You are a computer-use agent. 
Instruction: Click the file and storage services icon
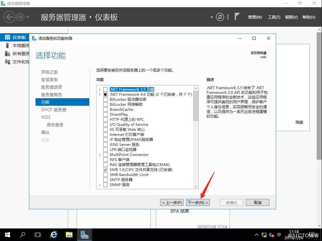pos(8,62)
